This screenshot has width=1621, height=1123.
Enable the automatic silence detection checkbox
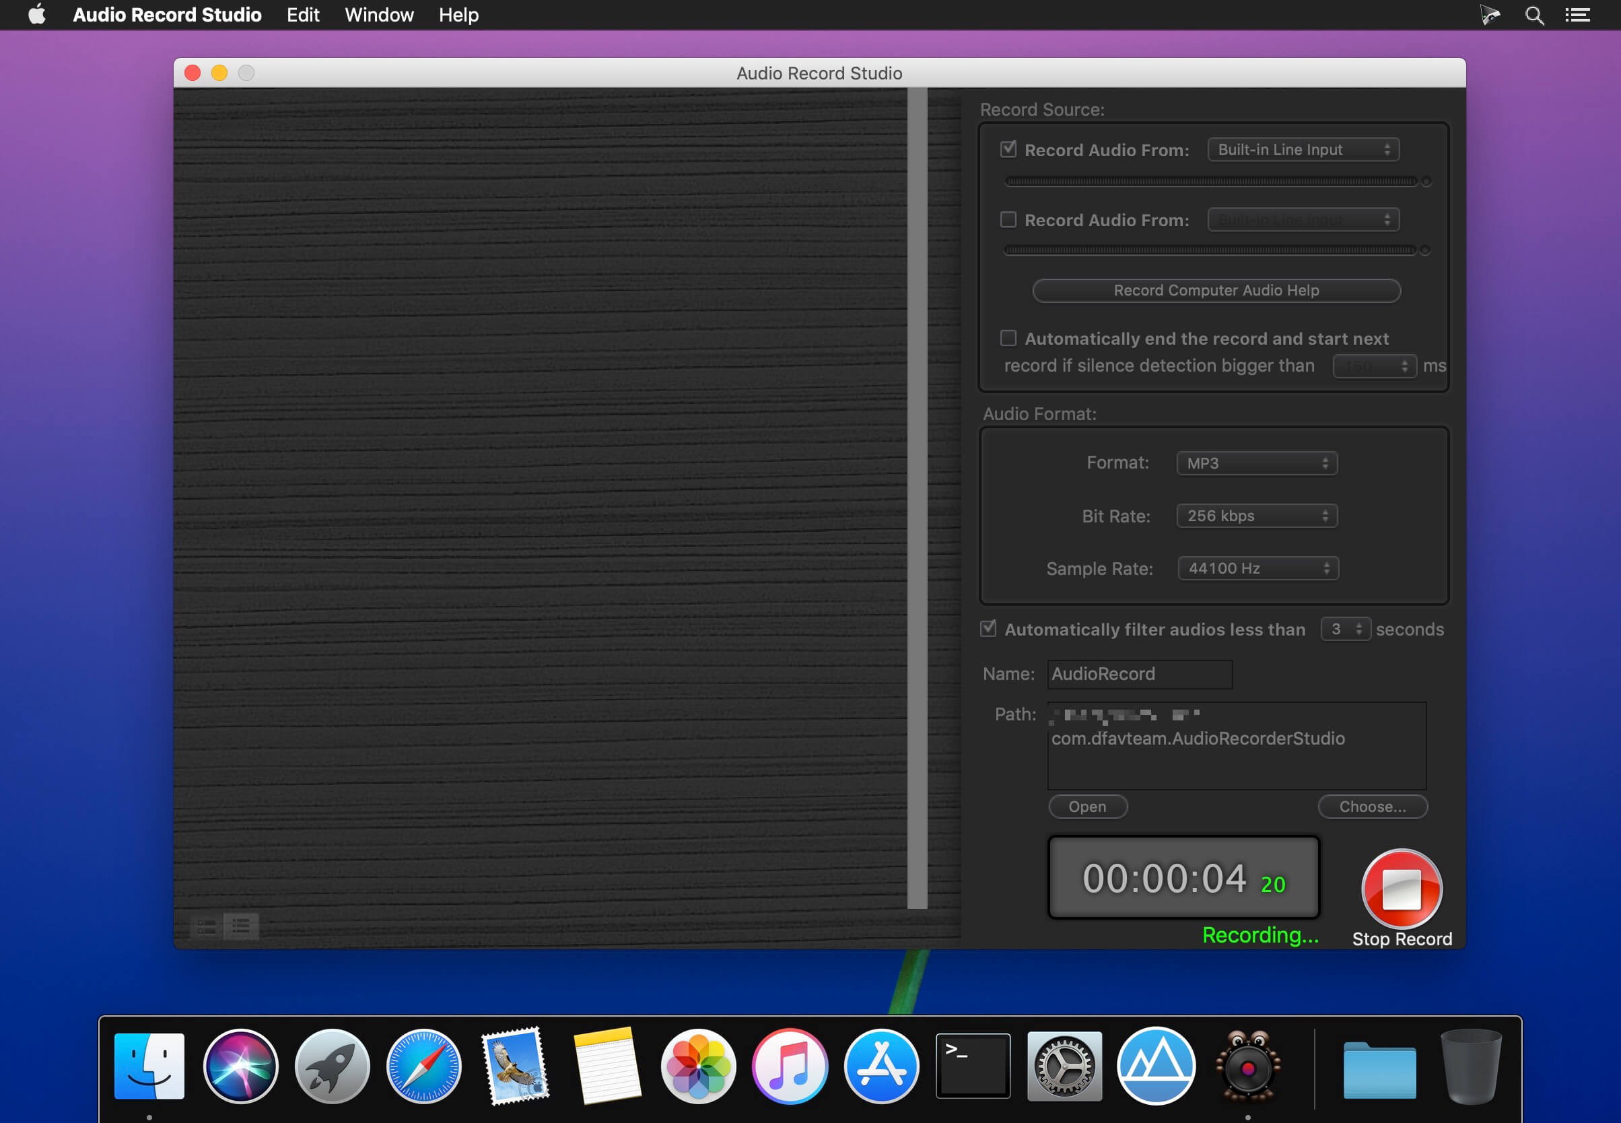click(1008, 339)
